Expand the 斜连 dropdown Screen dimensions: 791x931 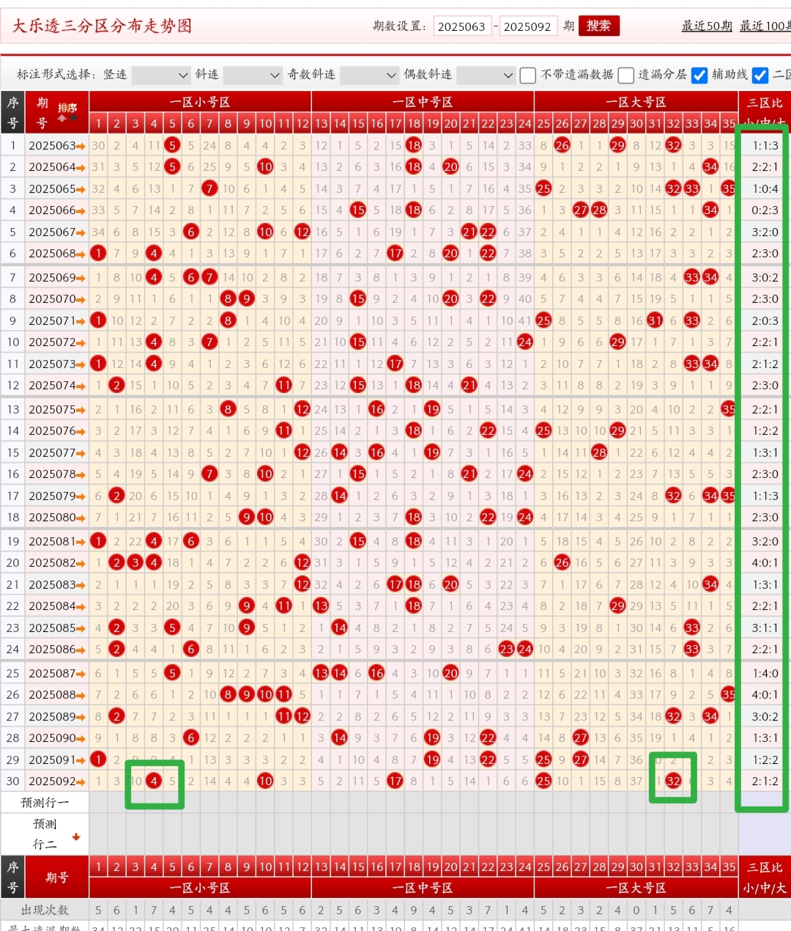tap(253, 75)
